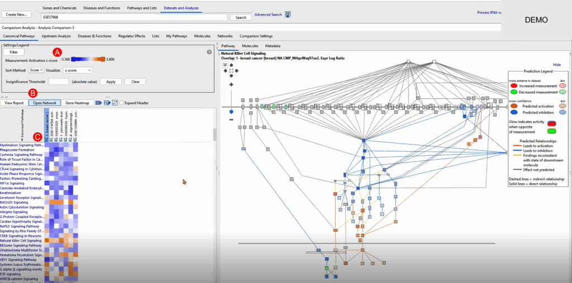
Task: Click the down chevron above View Report
Action: (6, 97)
